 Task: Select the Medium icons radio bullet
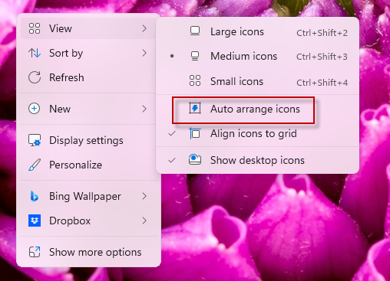click(x=172, y=56)
